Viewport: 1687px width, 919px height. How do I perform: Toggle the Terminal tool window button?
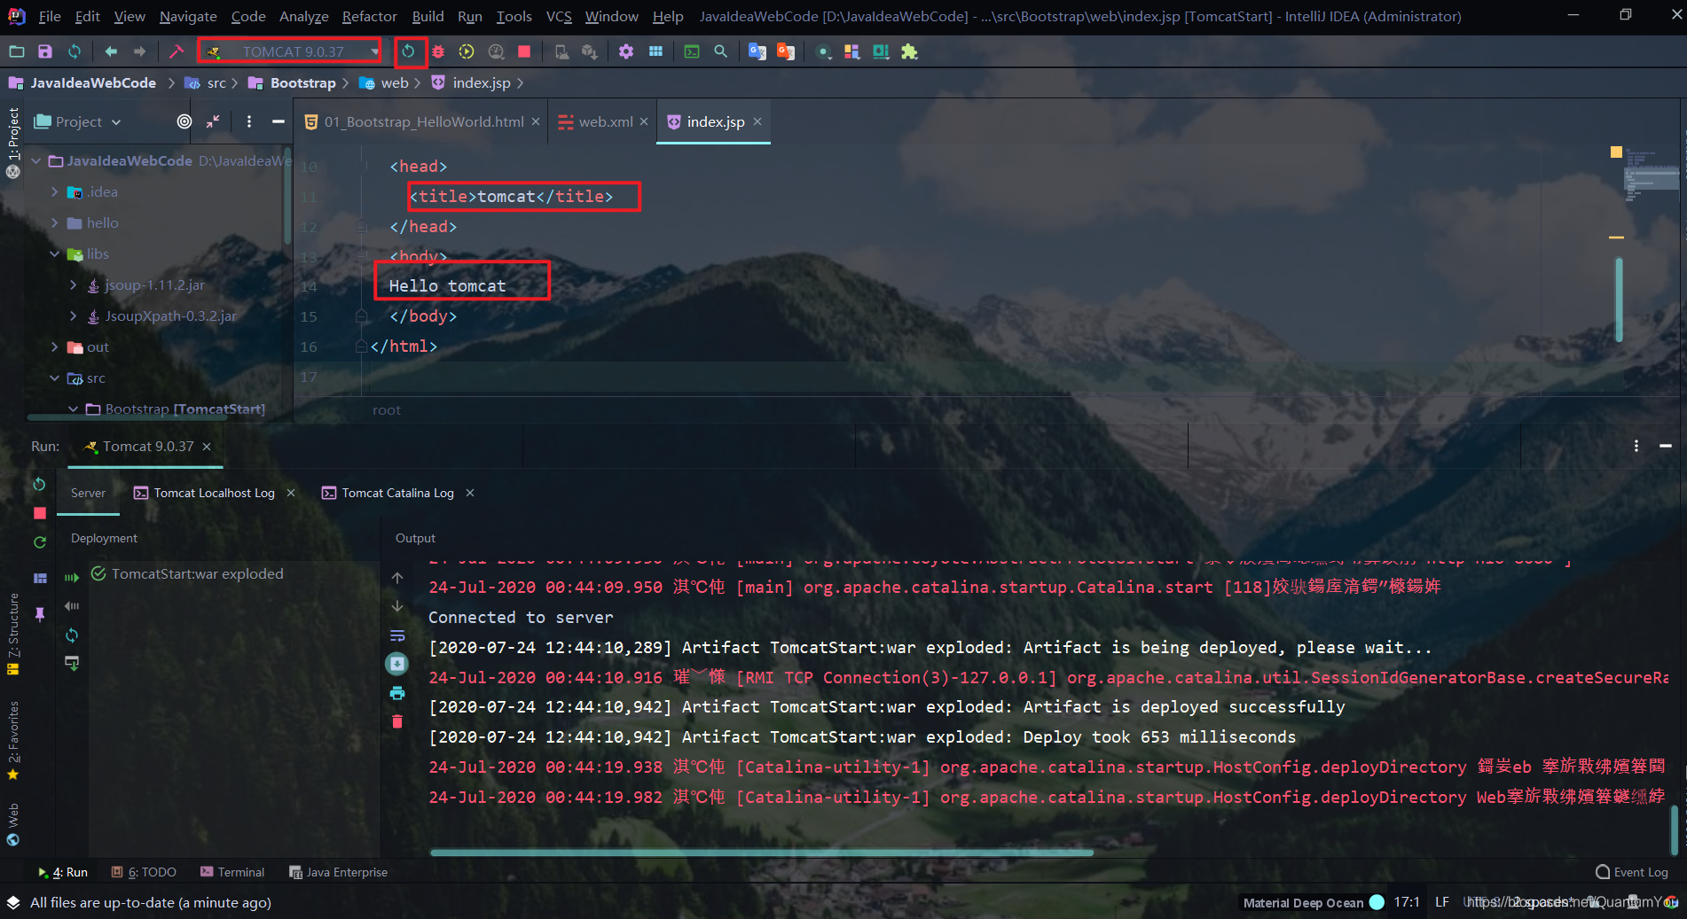pos(232,872)
